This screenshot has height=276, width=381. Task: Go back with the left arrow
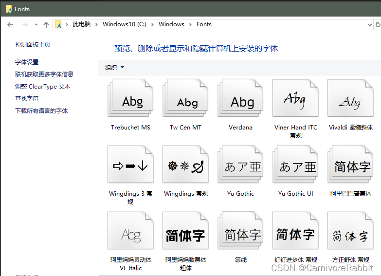[10, 24]
